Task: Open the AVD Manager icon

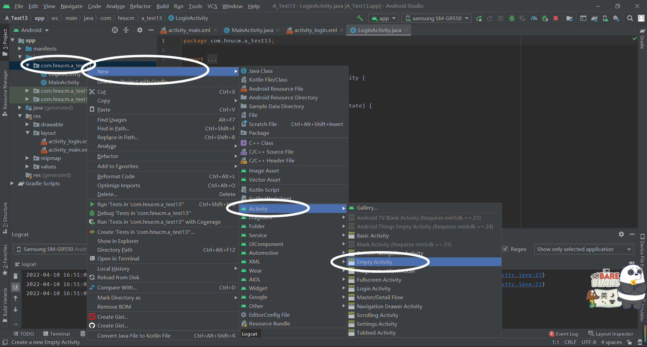Action: point(605,18)
